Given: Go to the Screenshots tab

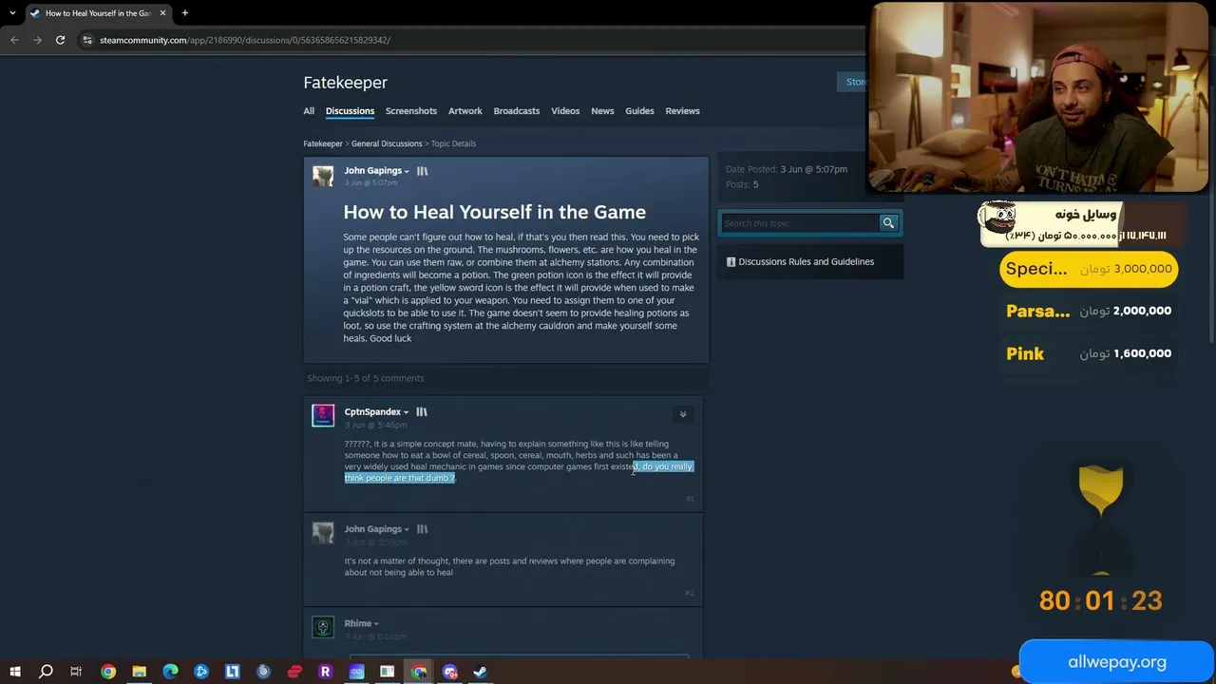Looking at the screenshot, I should coord(411,111).
